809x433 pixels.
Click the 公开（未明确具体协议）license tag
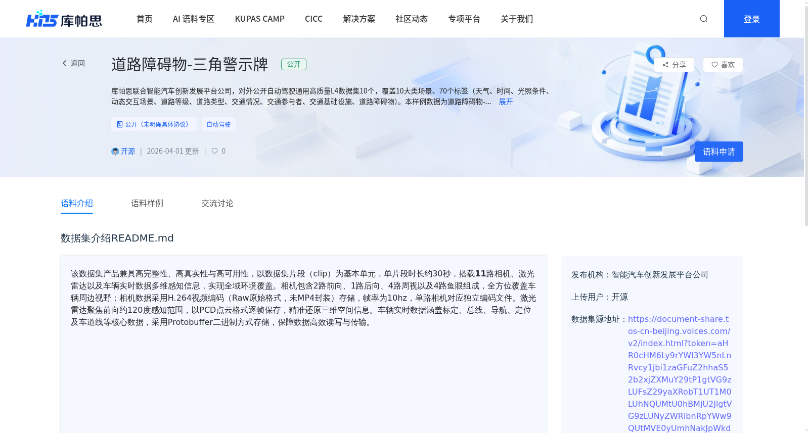coord(154,124)
